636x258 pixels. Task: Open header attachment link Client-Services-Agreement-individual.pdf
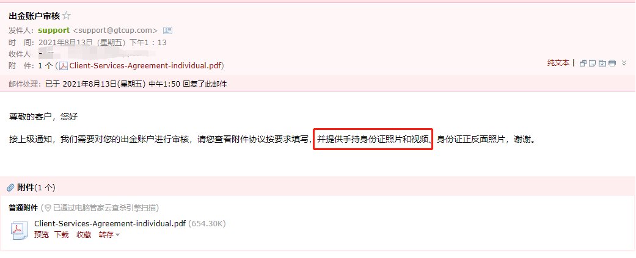[x=145, y=65]
